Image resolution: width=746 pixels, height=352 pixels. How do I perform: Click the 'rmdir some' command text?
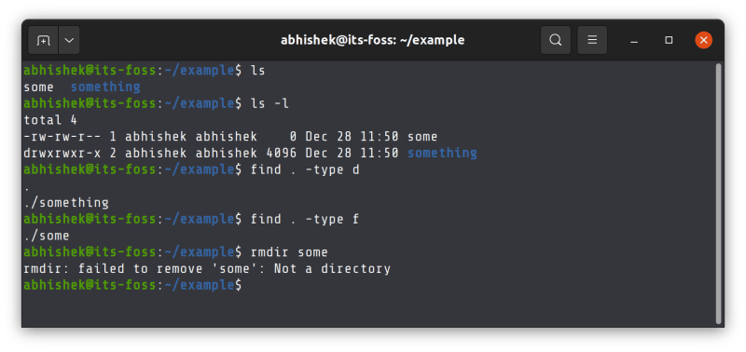coord(289,252)
